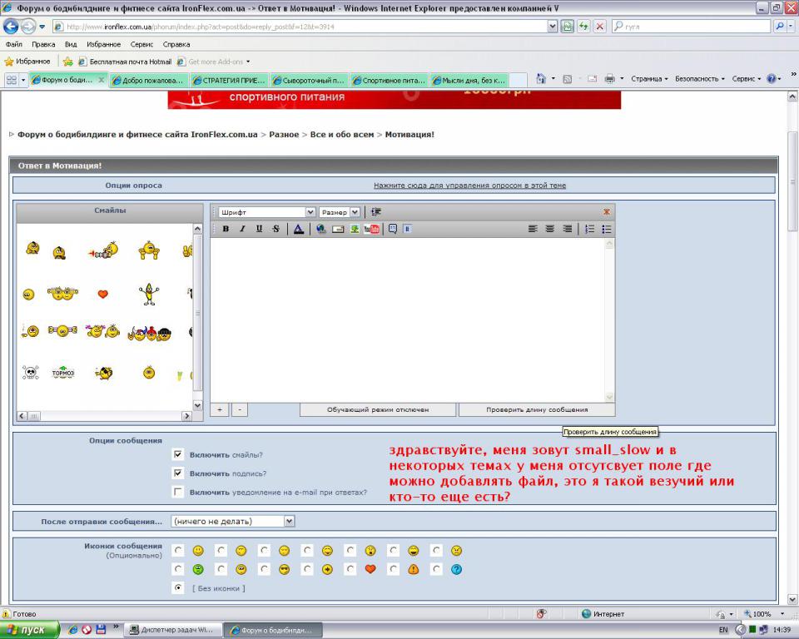This screenshot has height=639, width=799.
Task: Switch to the Спортивное питание browser tab
Action: pos(388,80)
